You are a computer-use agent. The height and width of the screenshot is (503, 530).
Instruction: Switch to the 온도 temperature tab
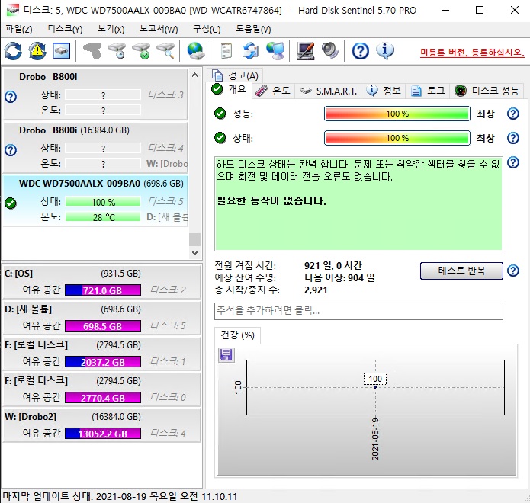click(x=273, y=91)
